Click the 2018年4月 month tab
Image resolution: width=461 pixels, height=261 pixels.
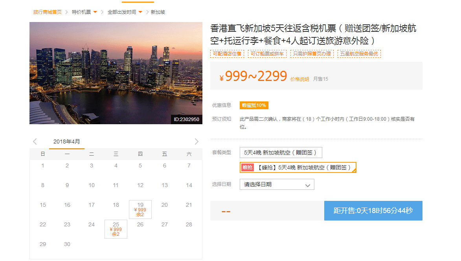[x=67, y=142]
